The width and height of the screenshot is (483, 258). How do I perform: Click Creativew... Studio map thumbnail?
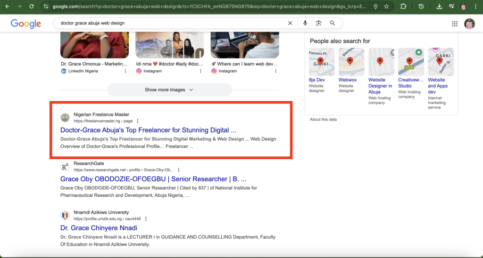[411, 62]
